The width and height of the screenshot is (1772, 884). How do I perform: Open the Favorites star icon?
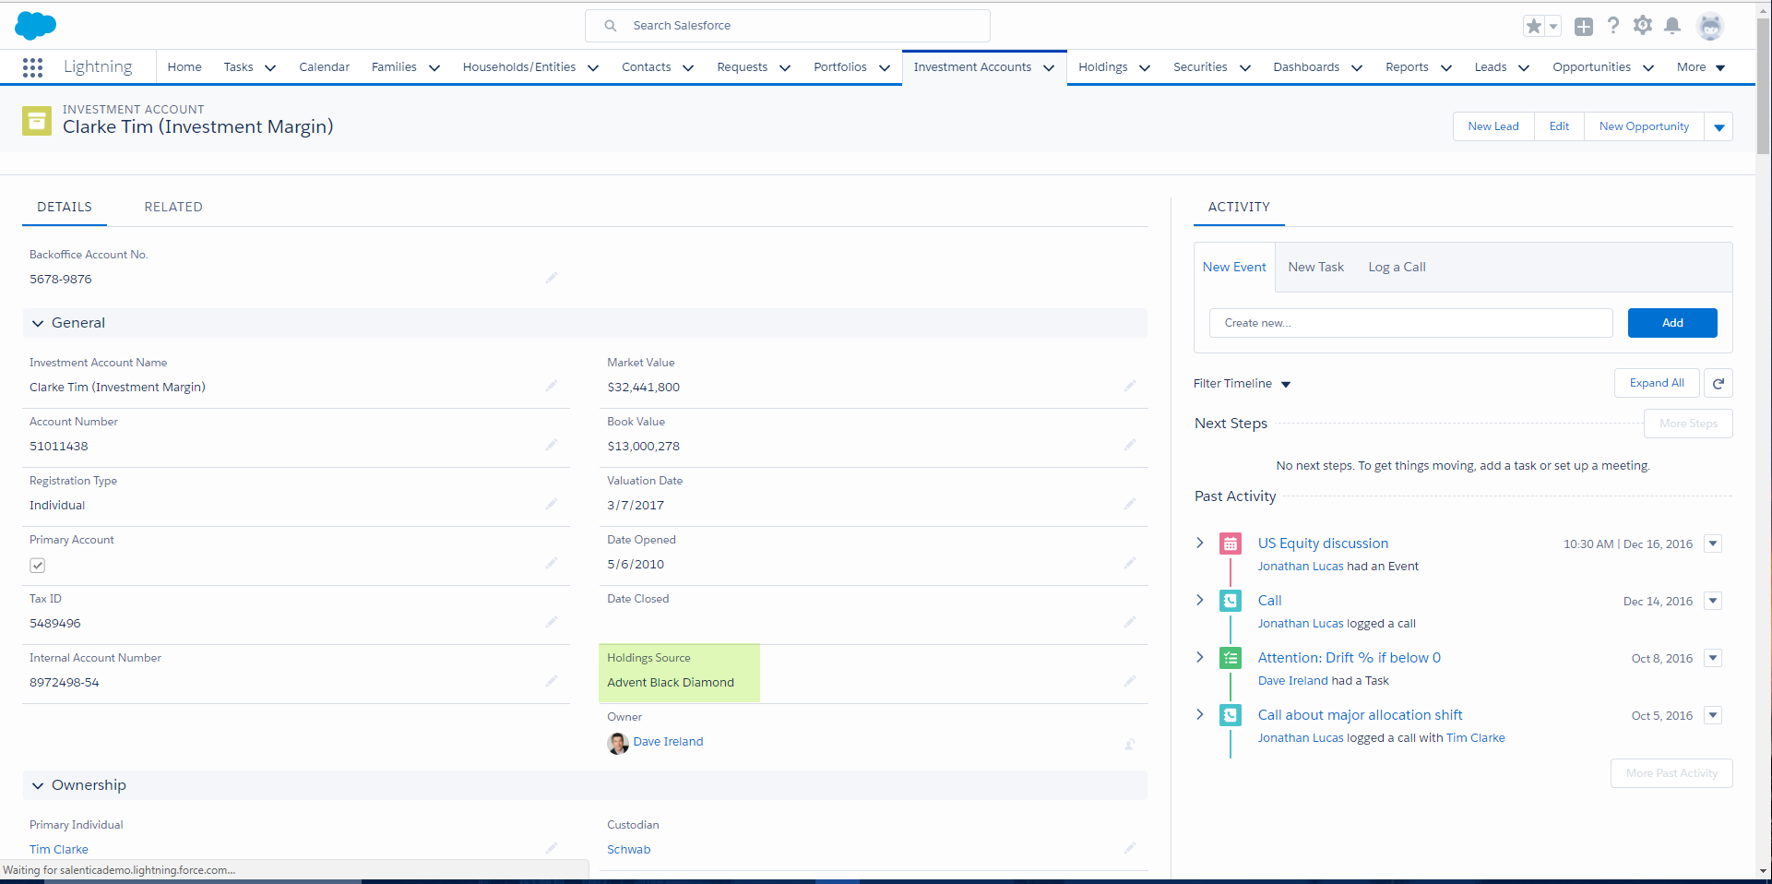pos(1534,27)
